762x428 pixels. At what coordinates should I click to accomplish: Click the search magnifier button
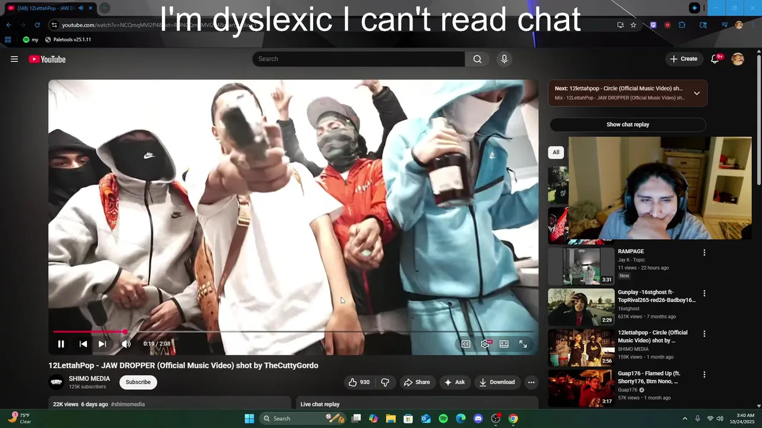(x=477, y=59)
